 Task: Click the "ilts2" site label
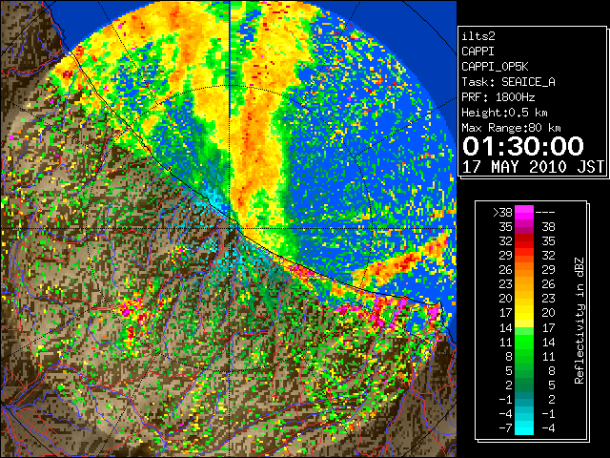(x=478, y=36)
